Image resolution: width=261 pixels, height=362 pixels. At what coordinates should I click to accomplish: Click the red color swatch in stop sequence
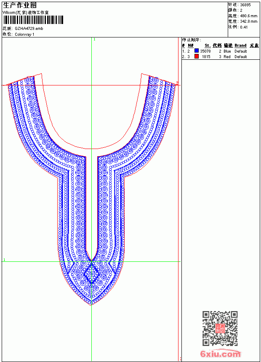(x=197, y=56)
